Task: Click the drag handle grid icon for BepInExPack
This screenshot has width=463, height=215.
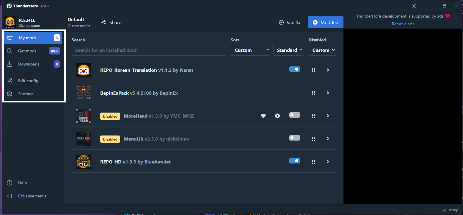Action: pos(313,93)
